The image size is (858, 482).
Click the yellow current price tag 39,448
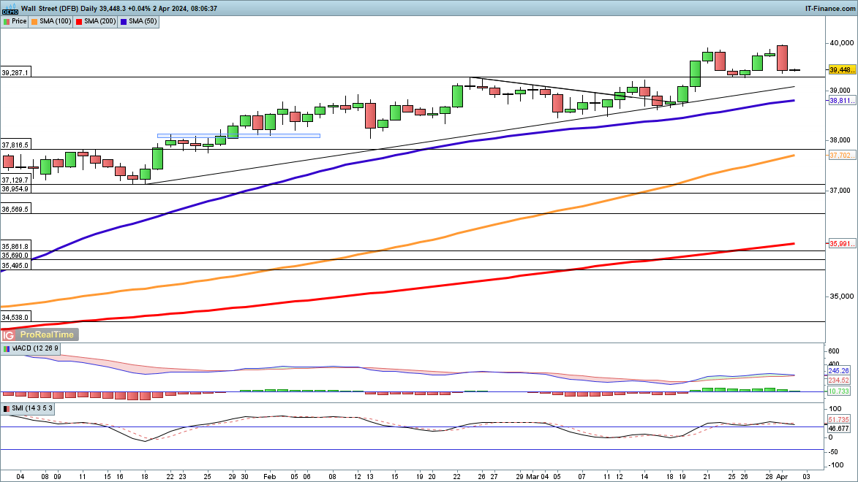pyautogui.click(x=842, y=70)
